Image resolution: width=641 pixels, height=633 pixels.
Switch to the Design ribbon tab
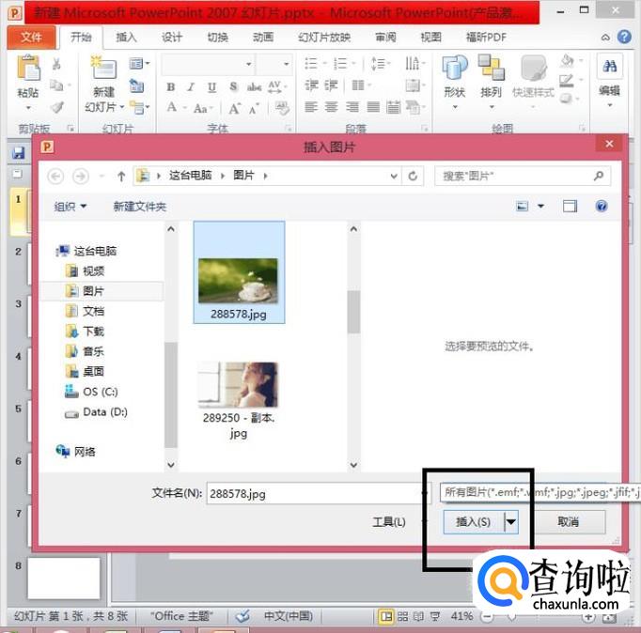[172, 38]
